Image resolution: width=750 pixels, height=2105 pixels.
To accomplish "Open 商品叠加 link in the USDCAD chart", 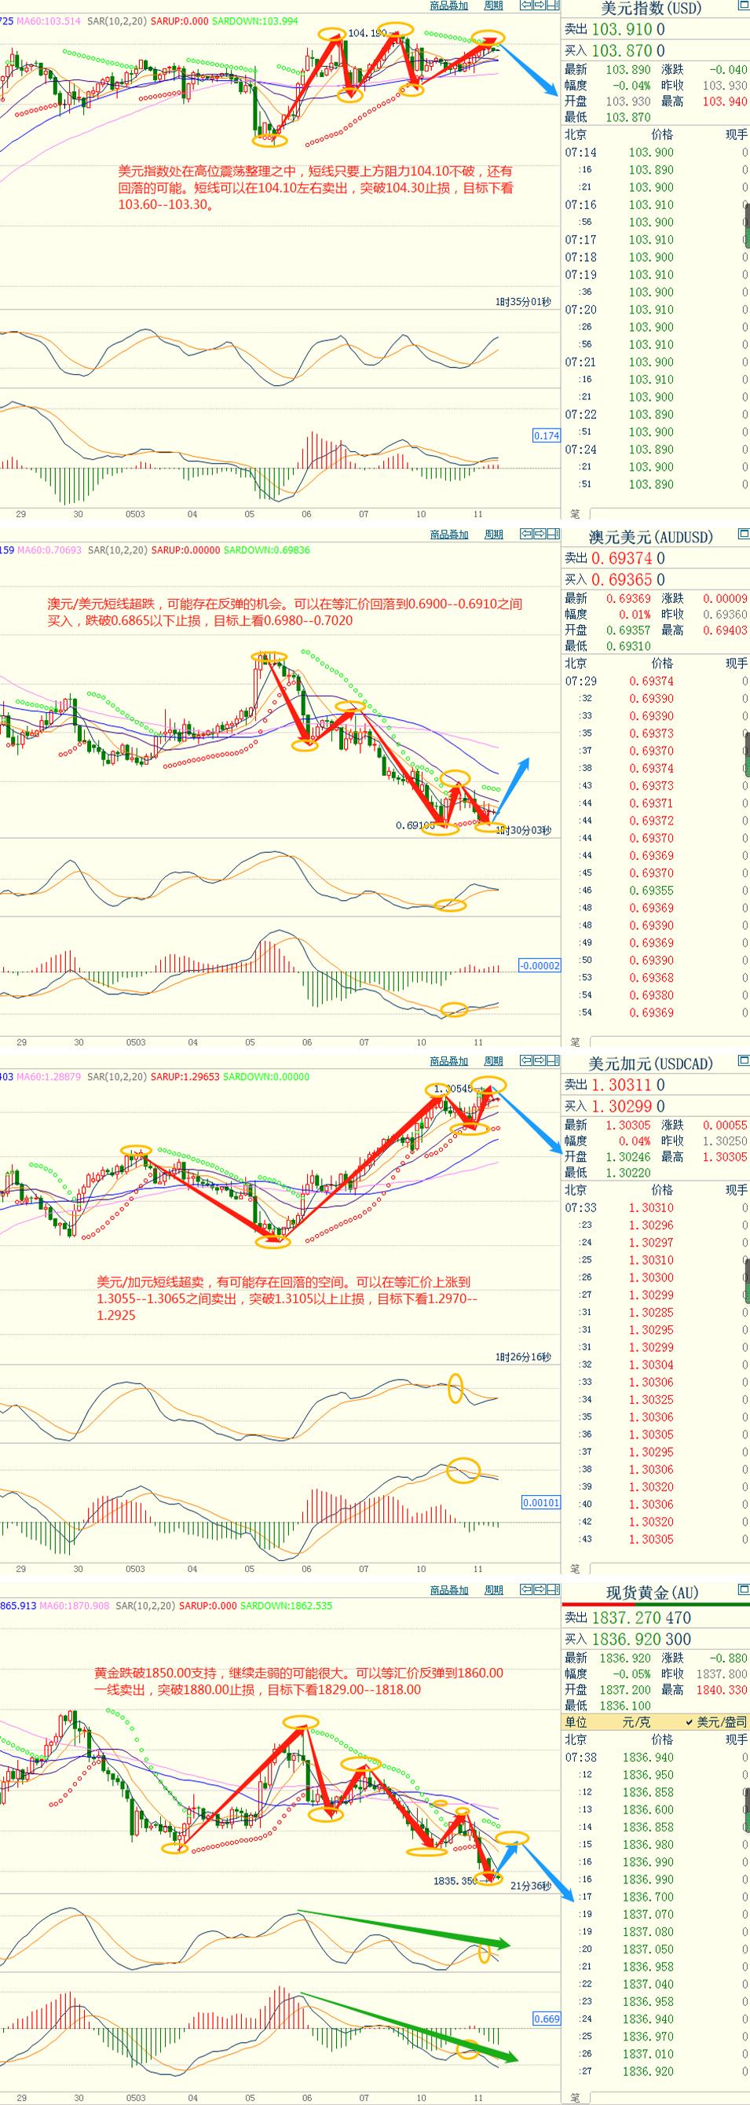I will click(450, 1061).
